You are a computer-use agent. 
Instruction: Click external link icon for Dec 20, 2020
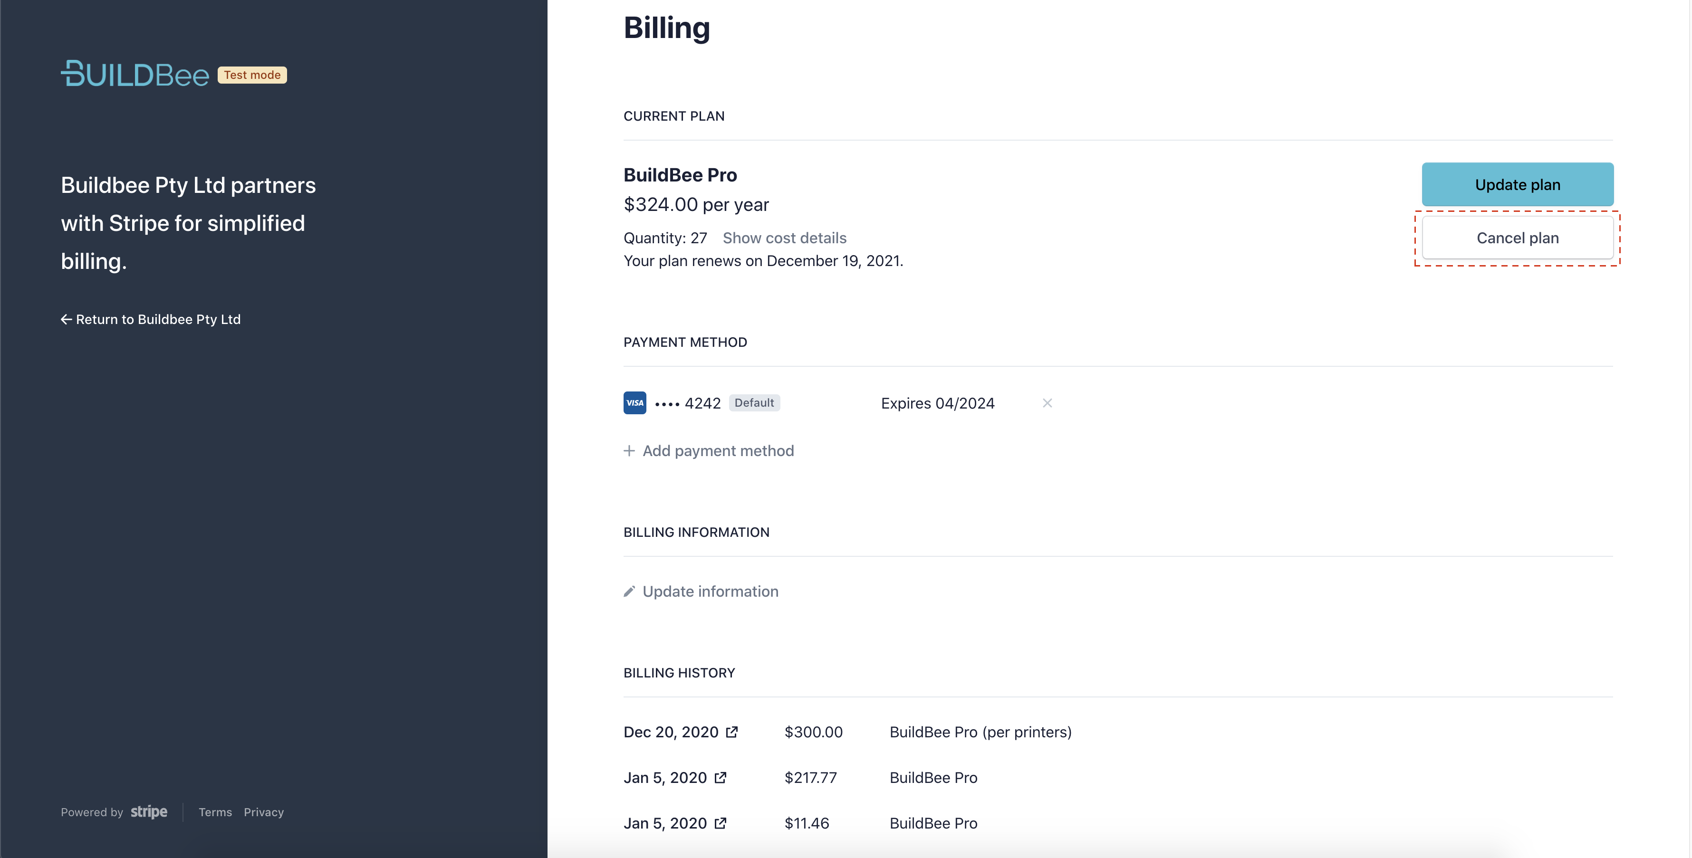coord(732,732)
